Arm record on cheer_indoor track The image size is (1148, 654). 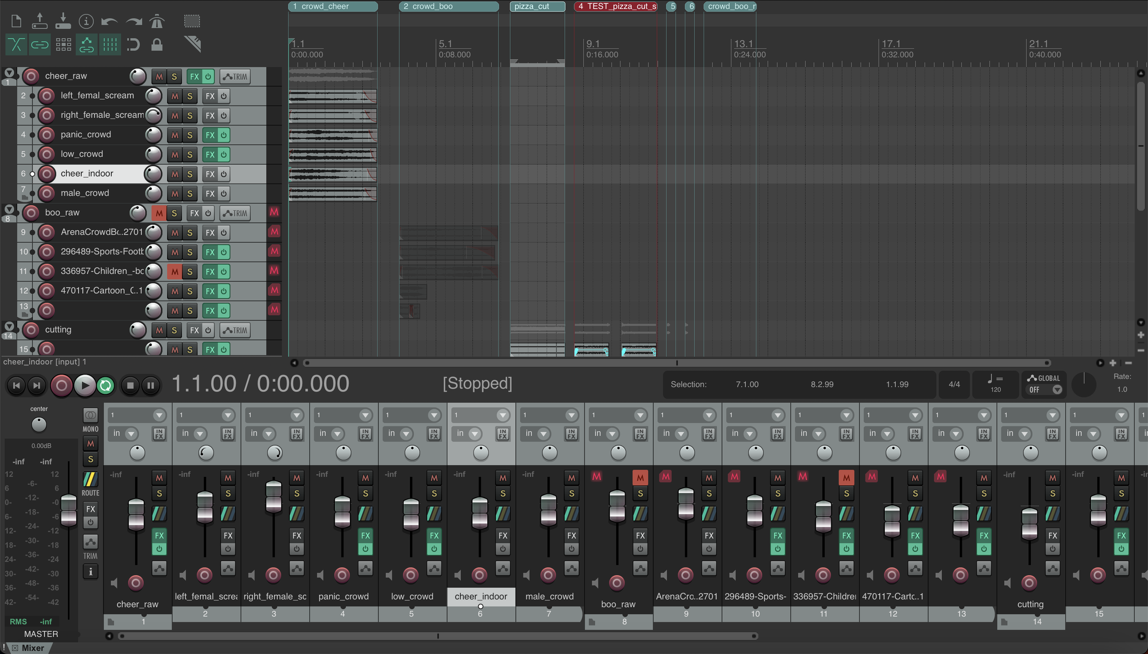click(46, 174)
